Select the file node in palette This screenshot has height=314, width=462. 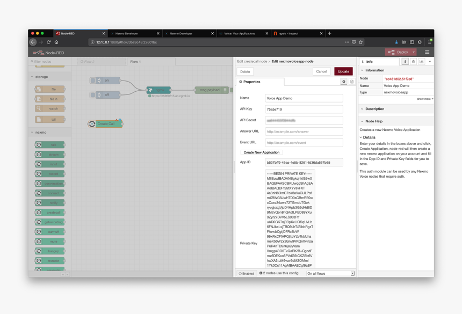pyautogui.click(x=50, y=89)
